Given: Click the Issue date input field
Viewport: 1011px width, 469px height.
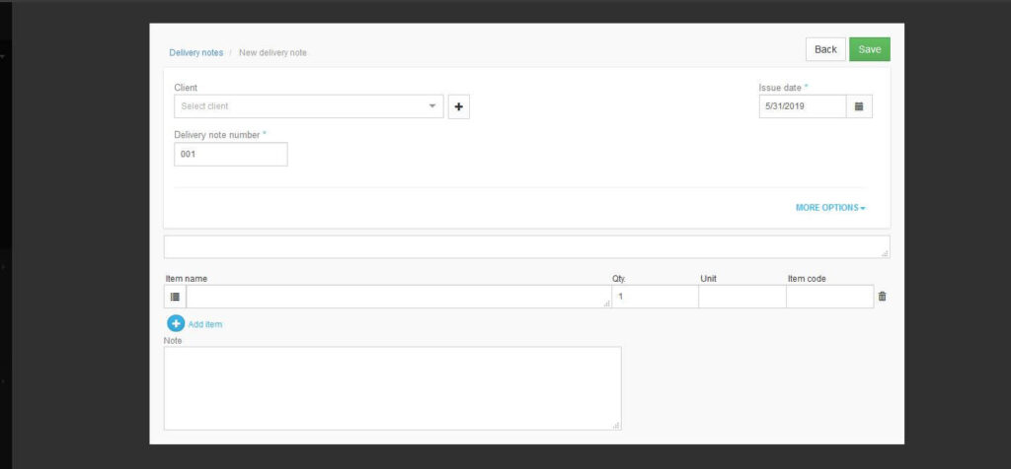Looking at the screenshot, I should tap(802, 106).
